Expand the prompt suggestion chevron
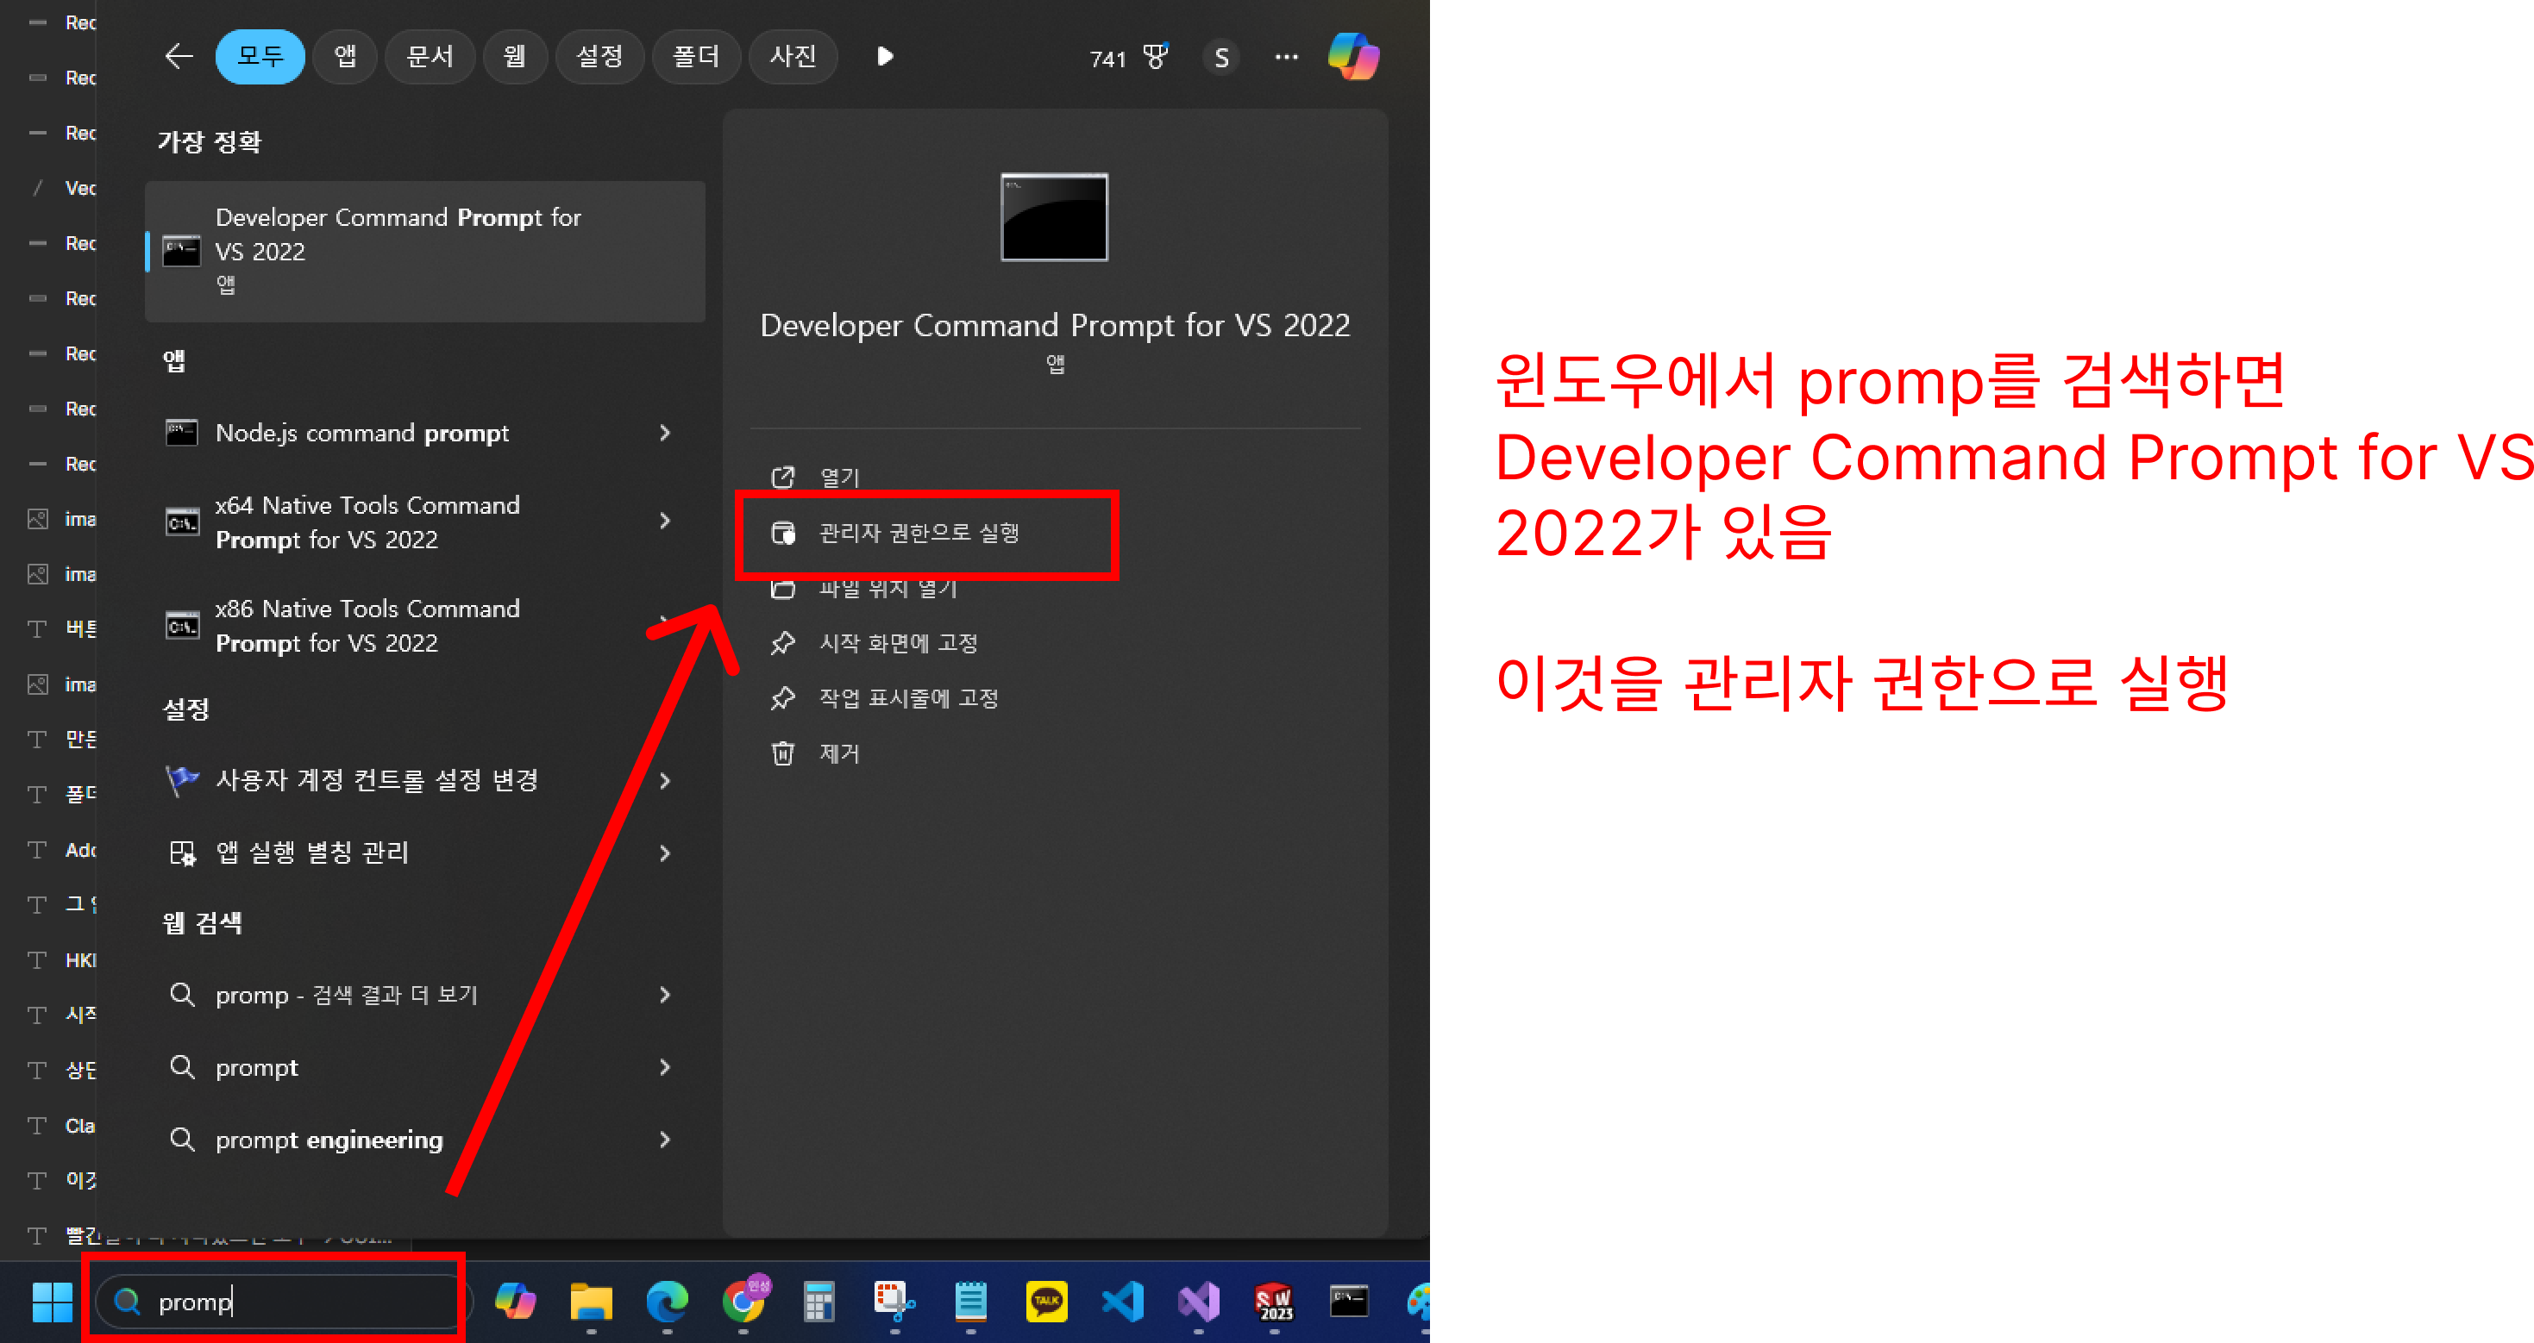 click(665, 1067)
